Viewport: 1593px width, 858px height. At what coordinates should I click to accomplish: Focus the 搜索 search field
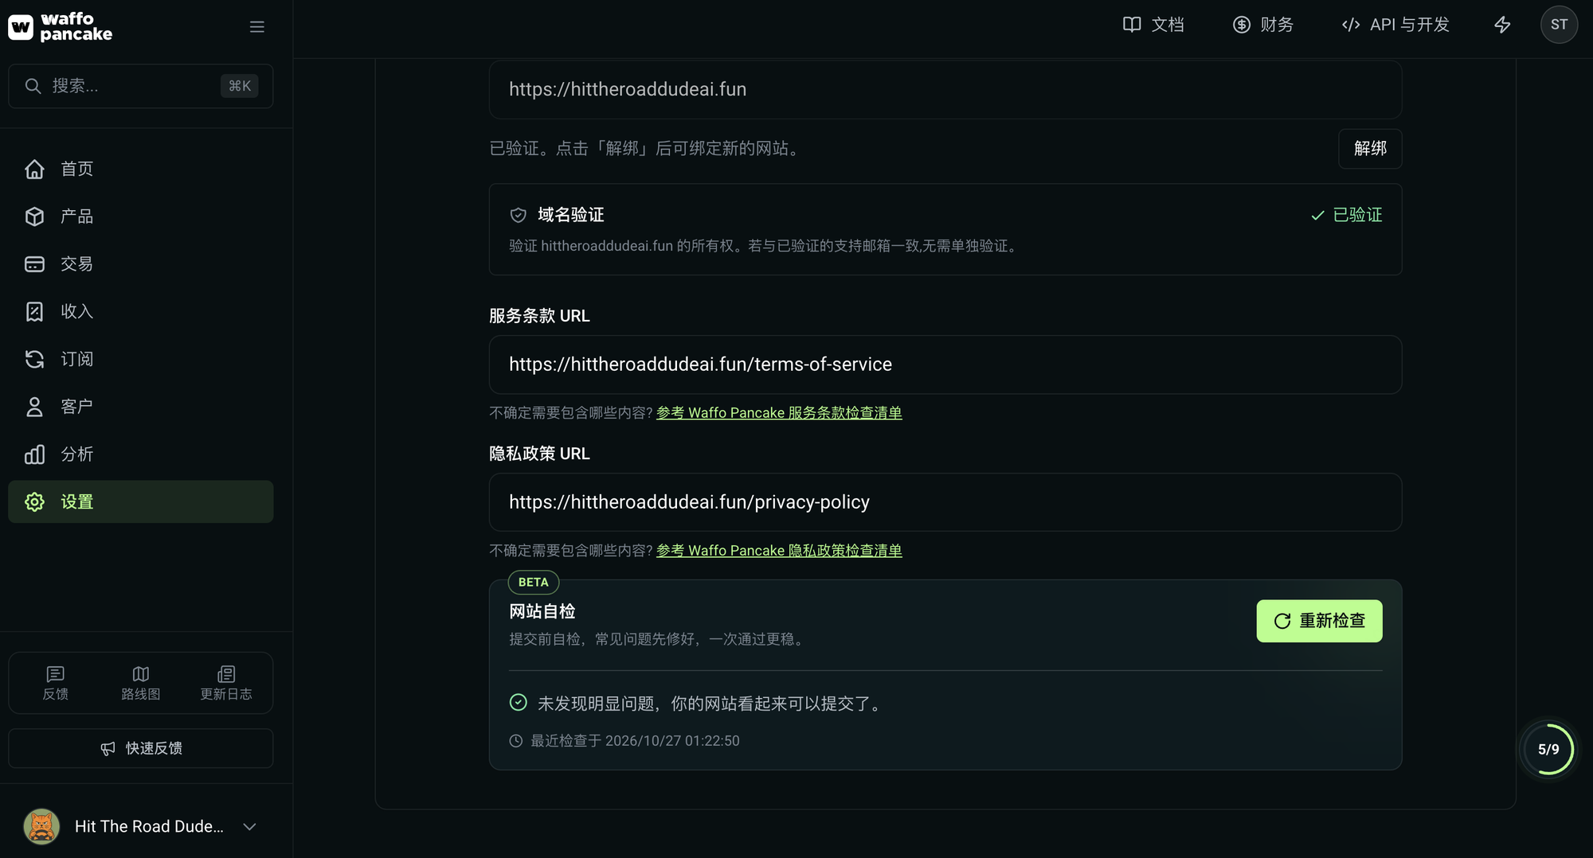(x=140, y=86)
